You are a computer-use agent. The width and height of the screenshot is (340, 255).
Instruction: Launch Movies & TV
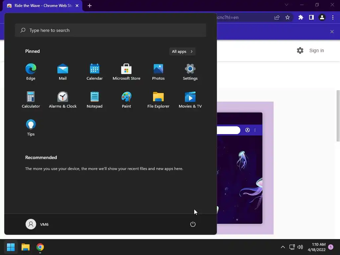(190, 100)
